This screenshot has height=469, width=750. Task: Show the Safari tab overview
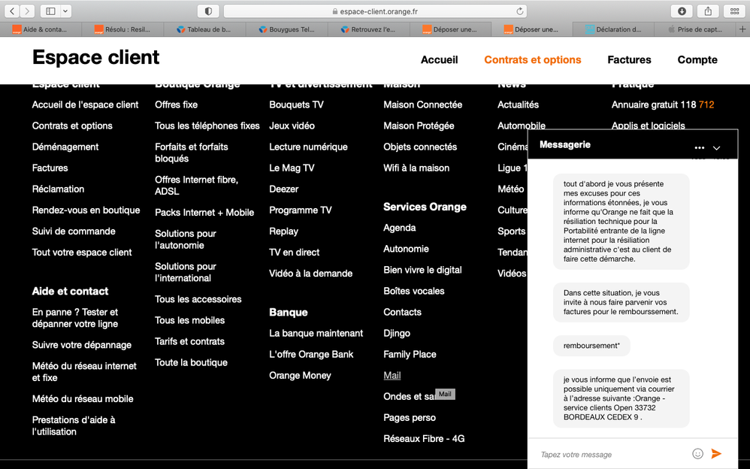coord(734,11)
